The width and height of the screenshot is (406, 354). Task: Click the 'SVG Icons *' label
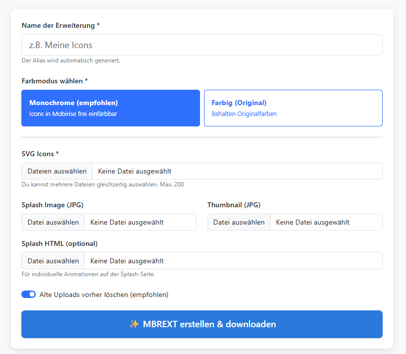click(40, 154)
